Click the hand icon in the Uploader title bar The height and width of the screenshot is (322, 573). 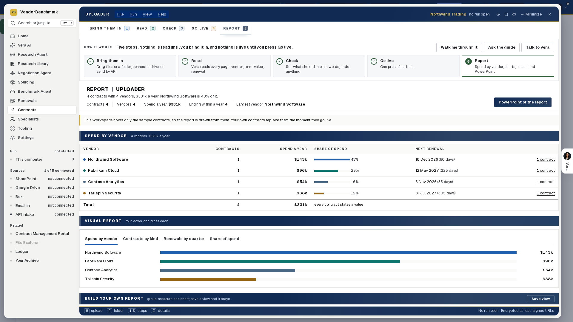click(x=514, y=14)
